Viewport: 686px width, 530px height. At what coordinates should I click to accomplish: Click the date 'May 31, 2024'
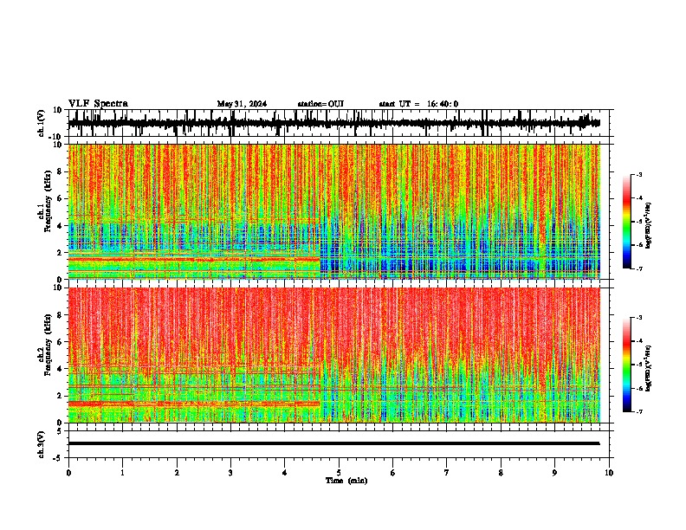242,104
